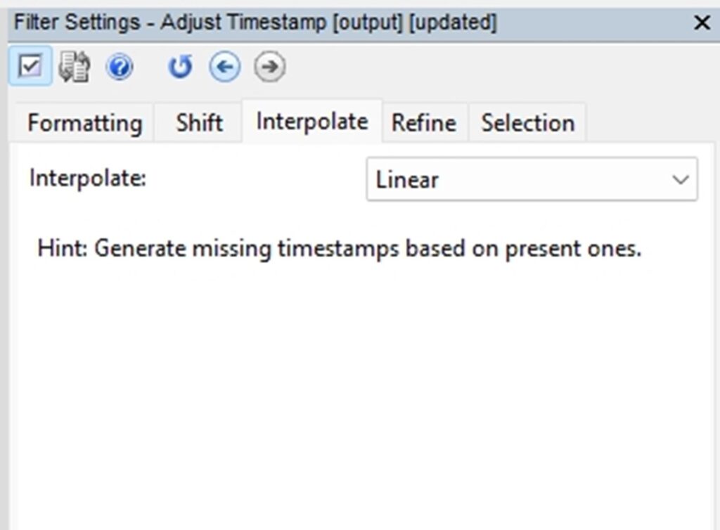Image resolution: width=720 pixels, height=530 pixels.
Task: Open help with the blue question mark icon
Action: pyautogui.click(x=120, y=67)
